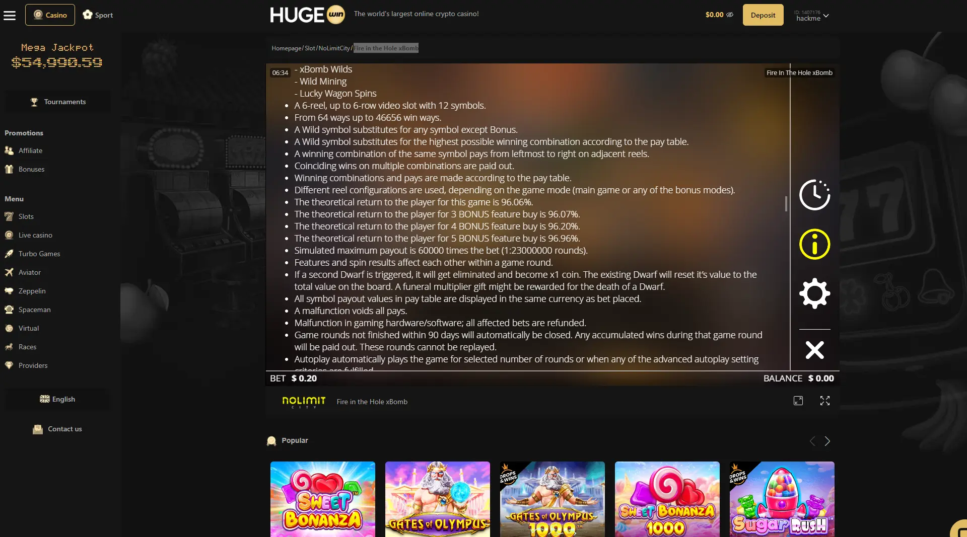Select the Casino tab

point(50,15)
